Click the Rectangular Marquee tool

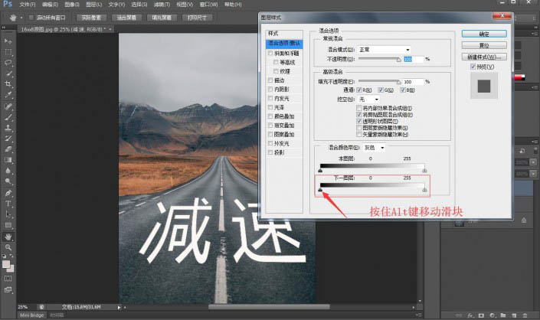pyautogui.click(x=8, y=51)
